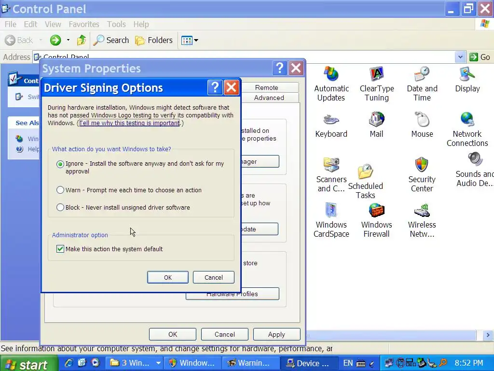Screen dimensions: 494x371
Task: Open the File menu
Action: click(x=11, y=24)
